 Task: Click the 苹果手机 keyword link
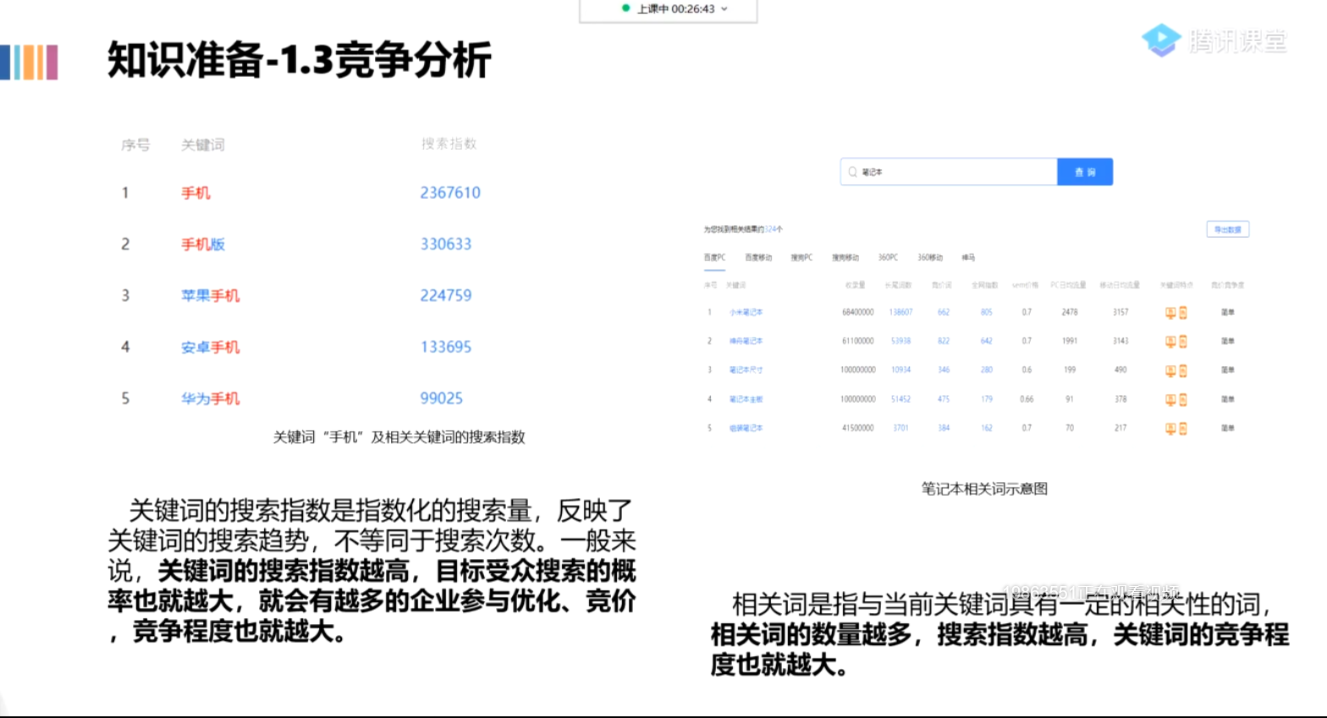(x=210, y=295)
